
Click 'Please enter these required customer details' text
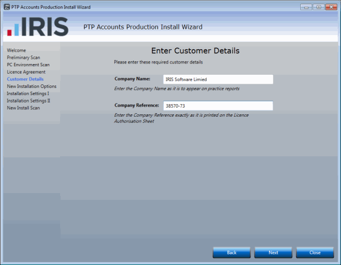click(159, 62)
